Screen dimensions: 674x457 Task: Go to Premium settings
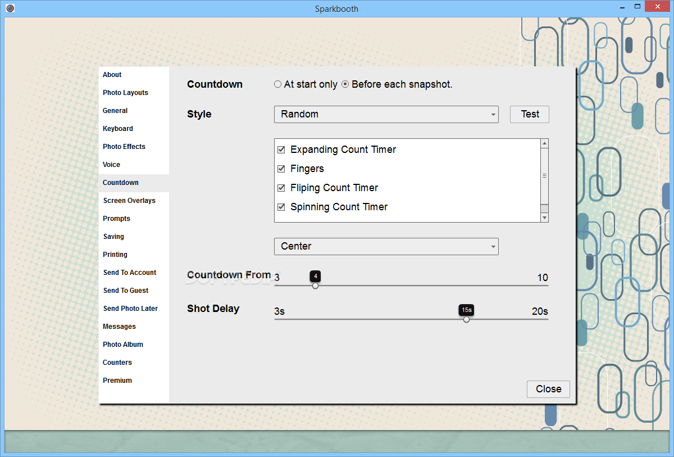[134, 381]
